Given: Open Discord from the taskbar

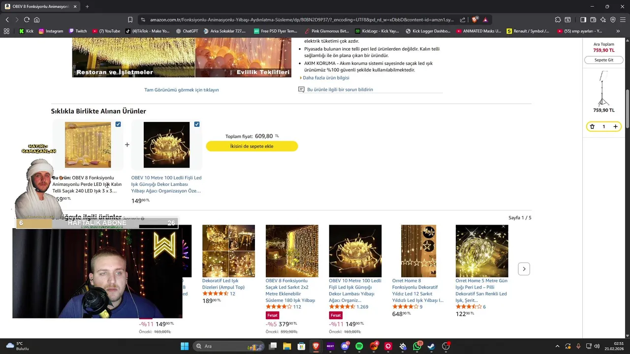Looking at the screenshot, I should (345, 346).
